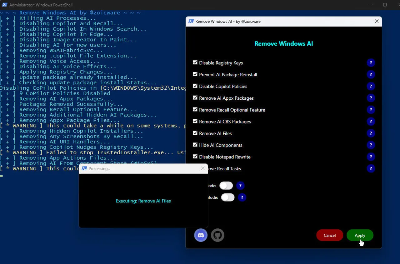
Task: View help for Remove Recall Optional Feature
Action: 371,110
